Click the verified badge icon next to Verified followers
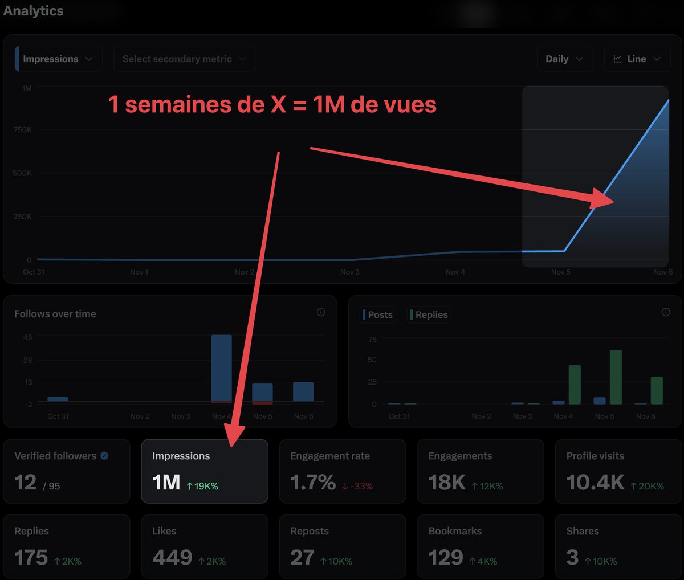 click(104, 456)
